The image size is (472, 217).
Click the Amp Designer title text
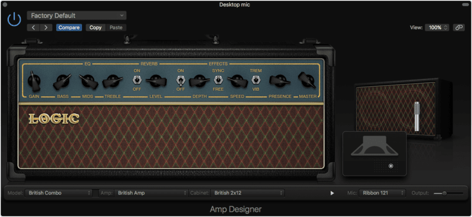(x=235, y=209)
